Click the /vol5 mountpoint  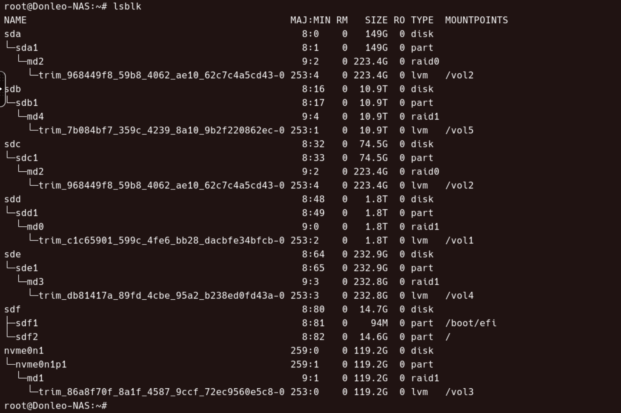459,130
